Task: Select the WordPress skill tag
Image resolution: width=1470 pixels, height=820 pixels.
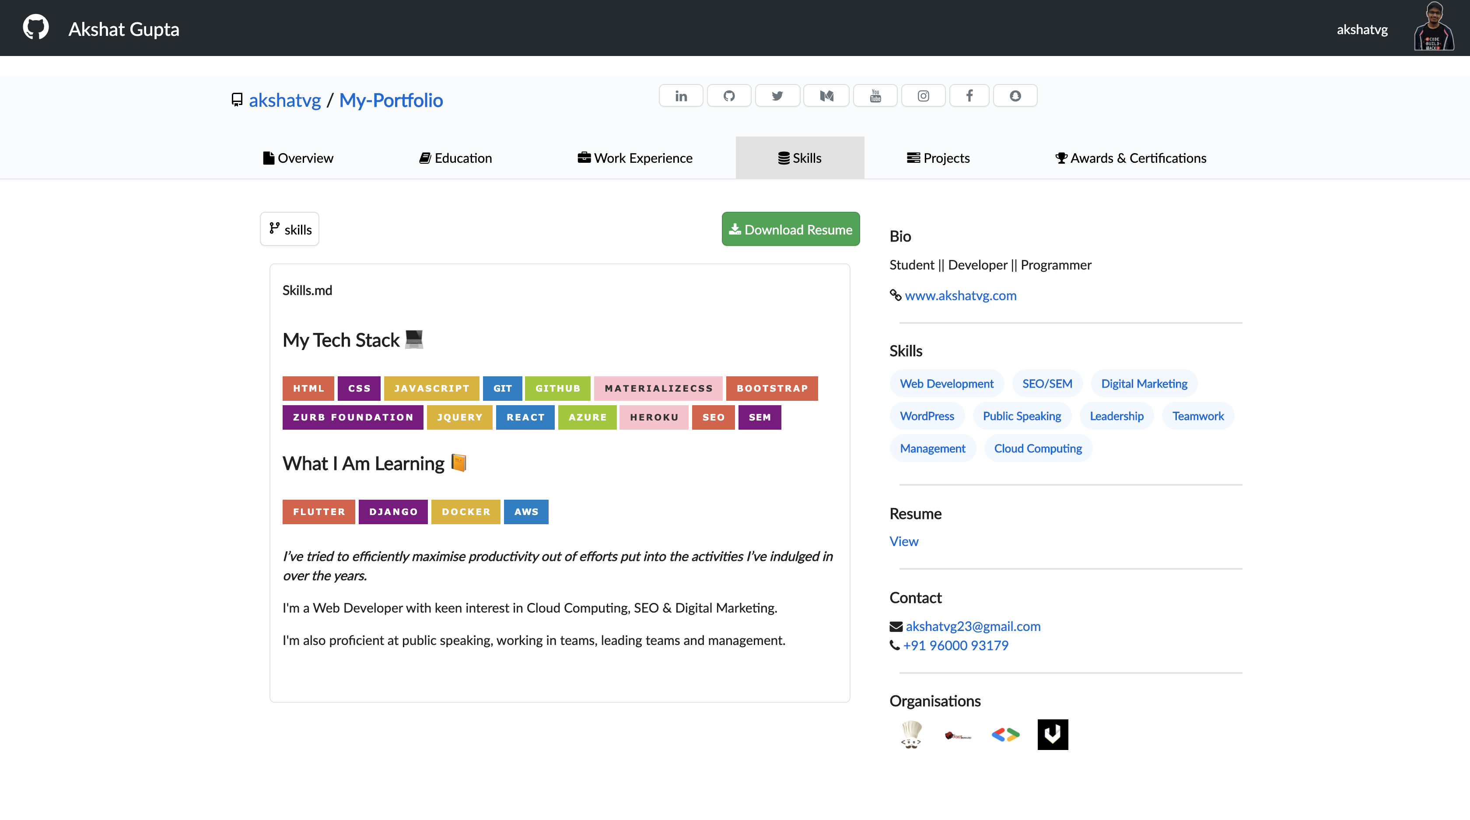Action: [x=927, y=417]
